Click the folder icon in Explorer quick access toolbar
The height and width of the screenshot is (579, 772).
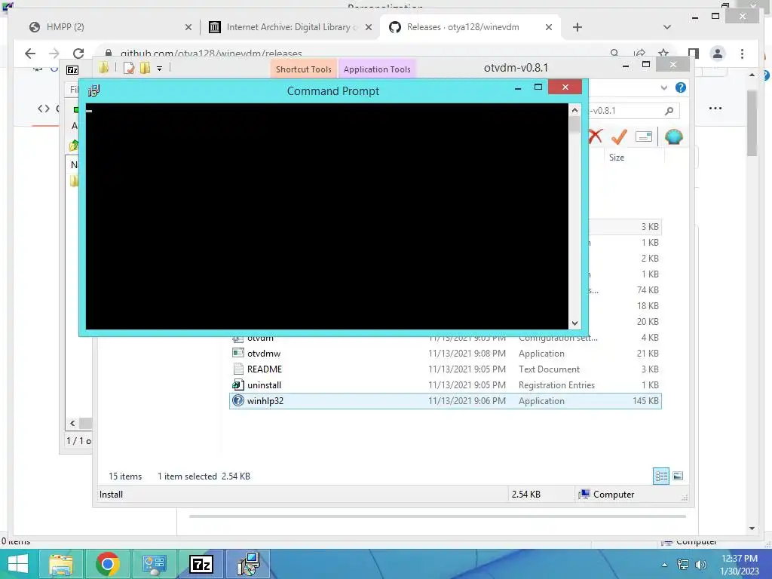(x=103, y=67)
